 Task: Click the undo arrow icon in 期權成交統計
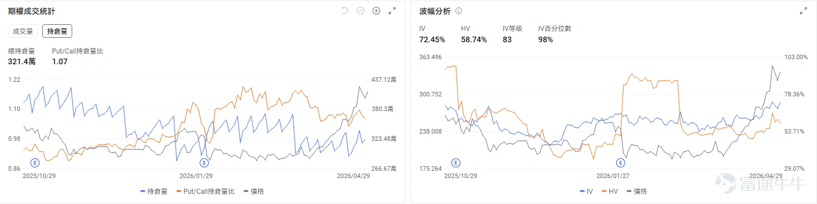[x=345, y=11]
